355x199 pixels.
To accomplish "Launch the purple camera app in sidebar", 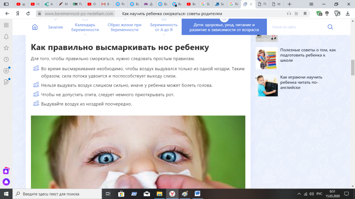I will pos(6,171).
